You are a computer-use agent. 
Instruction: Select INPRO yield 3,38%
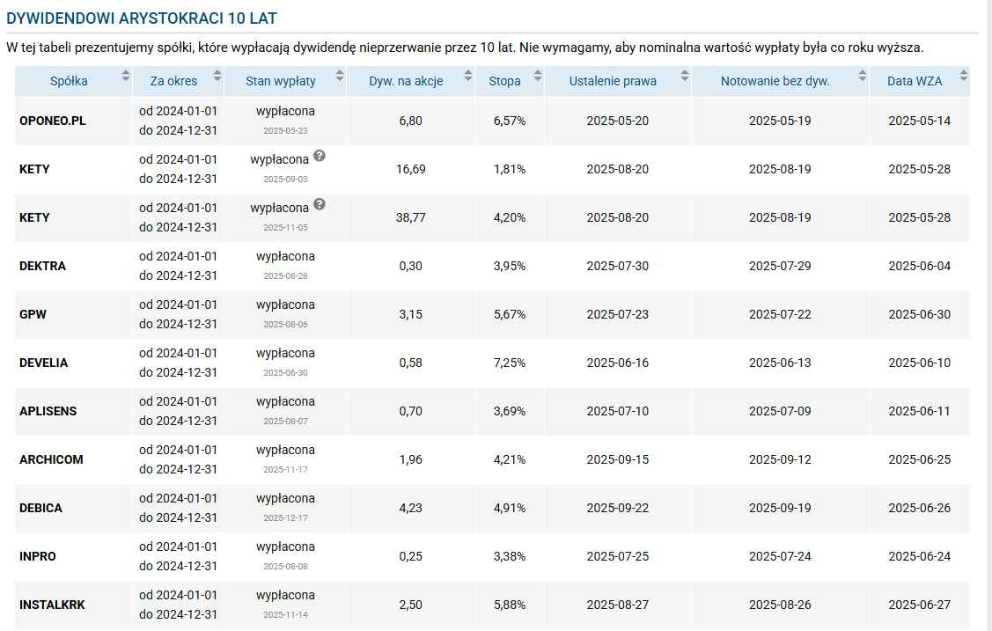(x=510, y=556)
